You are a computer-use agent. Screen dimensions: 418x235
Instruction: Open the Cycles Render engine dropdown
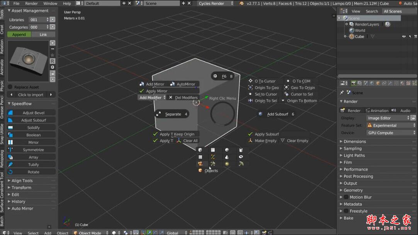click(x=216, y=3)
